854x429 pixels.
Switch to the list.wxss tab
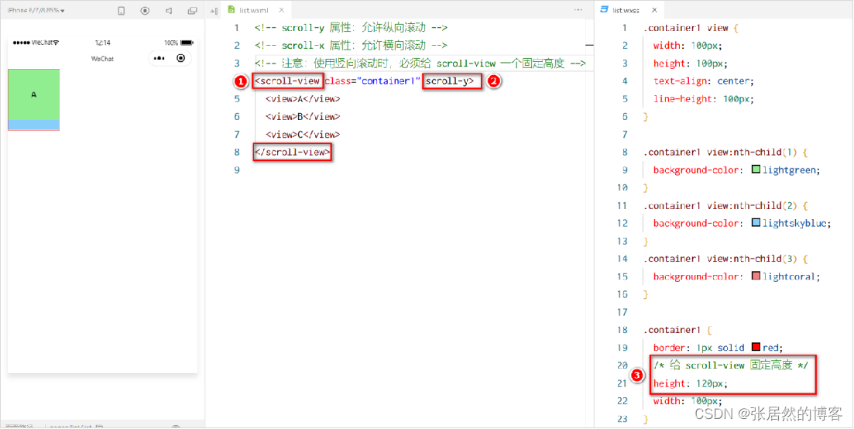(x=626, y=10)
